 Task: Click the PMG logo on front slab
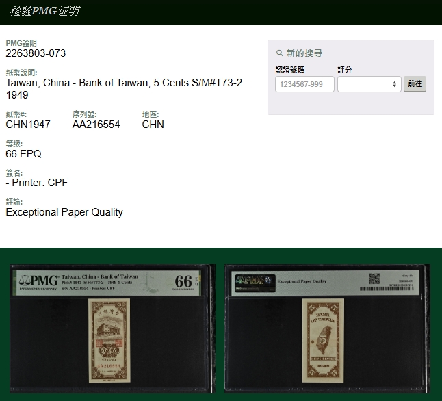38,282
